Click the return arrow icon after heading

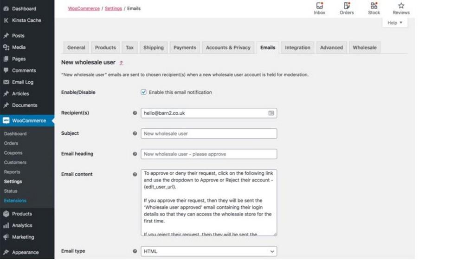(x=122, y=63)
